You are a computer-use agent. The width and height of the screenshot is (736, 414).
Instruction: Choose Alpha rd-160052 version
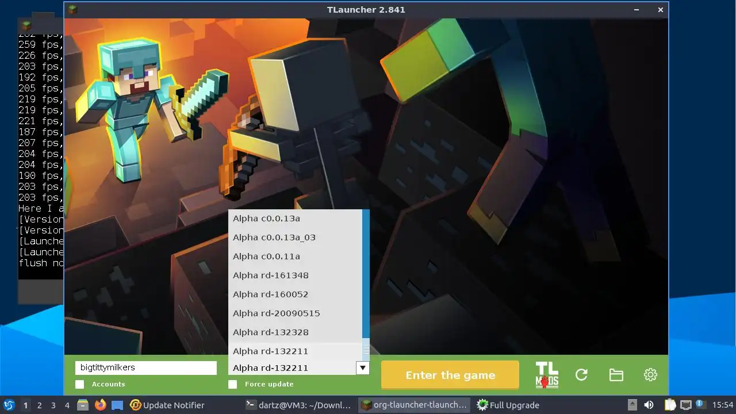[295, 294]
